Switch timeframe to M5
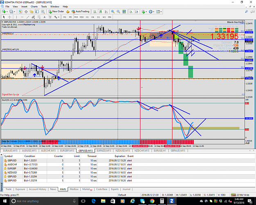This screenshot has width=256, height=205. (x=70, y=17)
